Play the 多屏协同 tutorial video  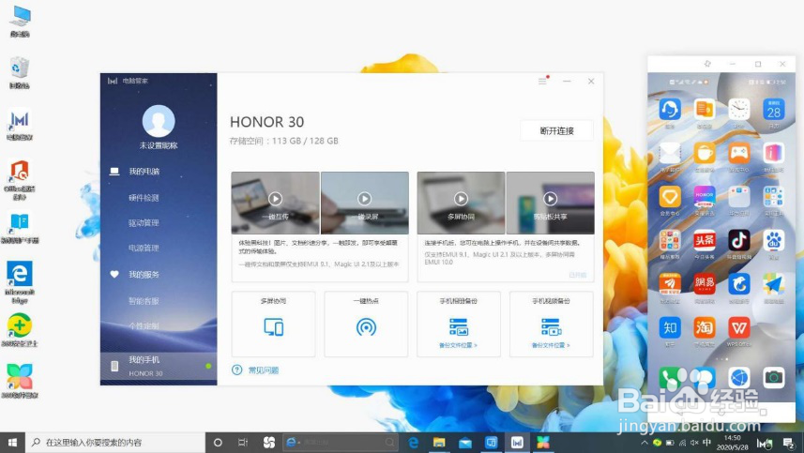click(461, 199)
